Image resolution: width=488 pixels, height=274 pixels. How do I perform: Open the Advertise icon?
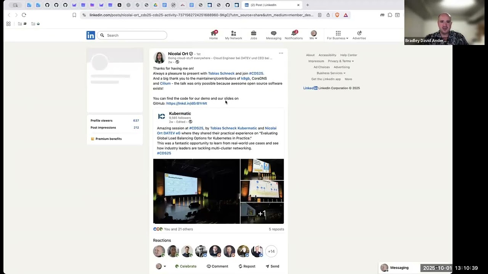(x=359, y=33)
